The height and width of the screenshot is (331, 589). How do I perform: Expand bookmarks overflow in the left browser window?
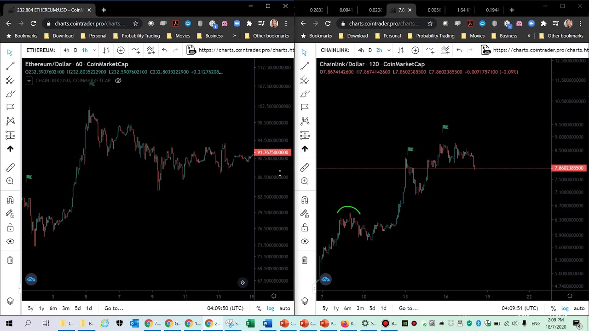(x=234, y=36)
